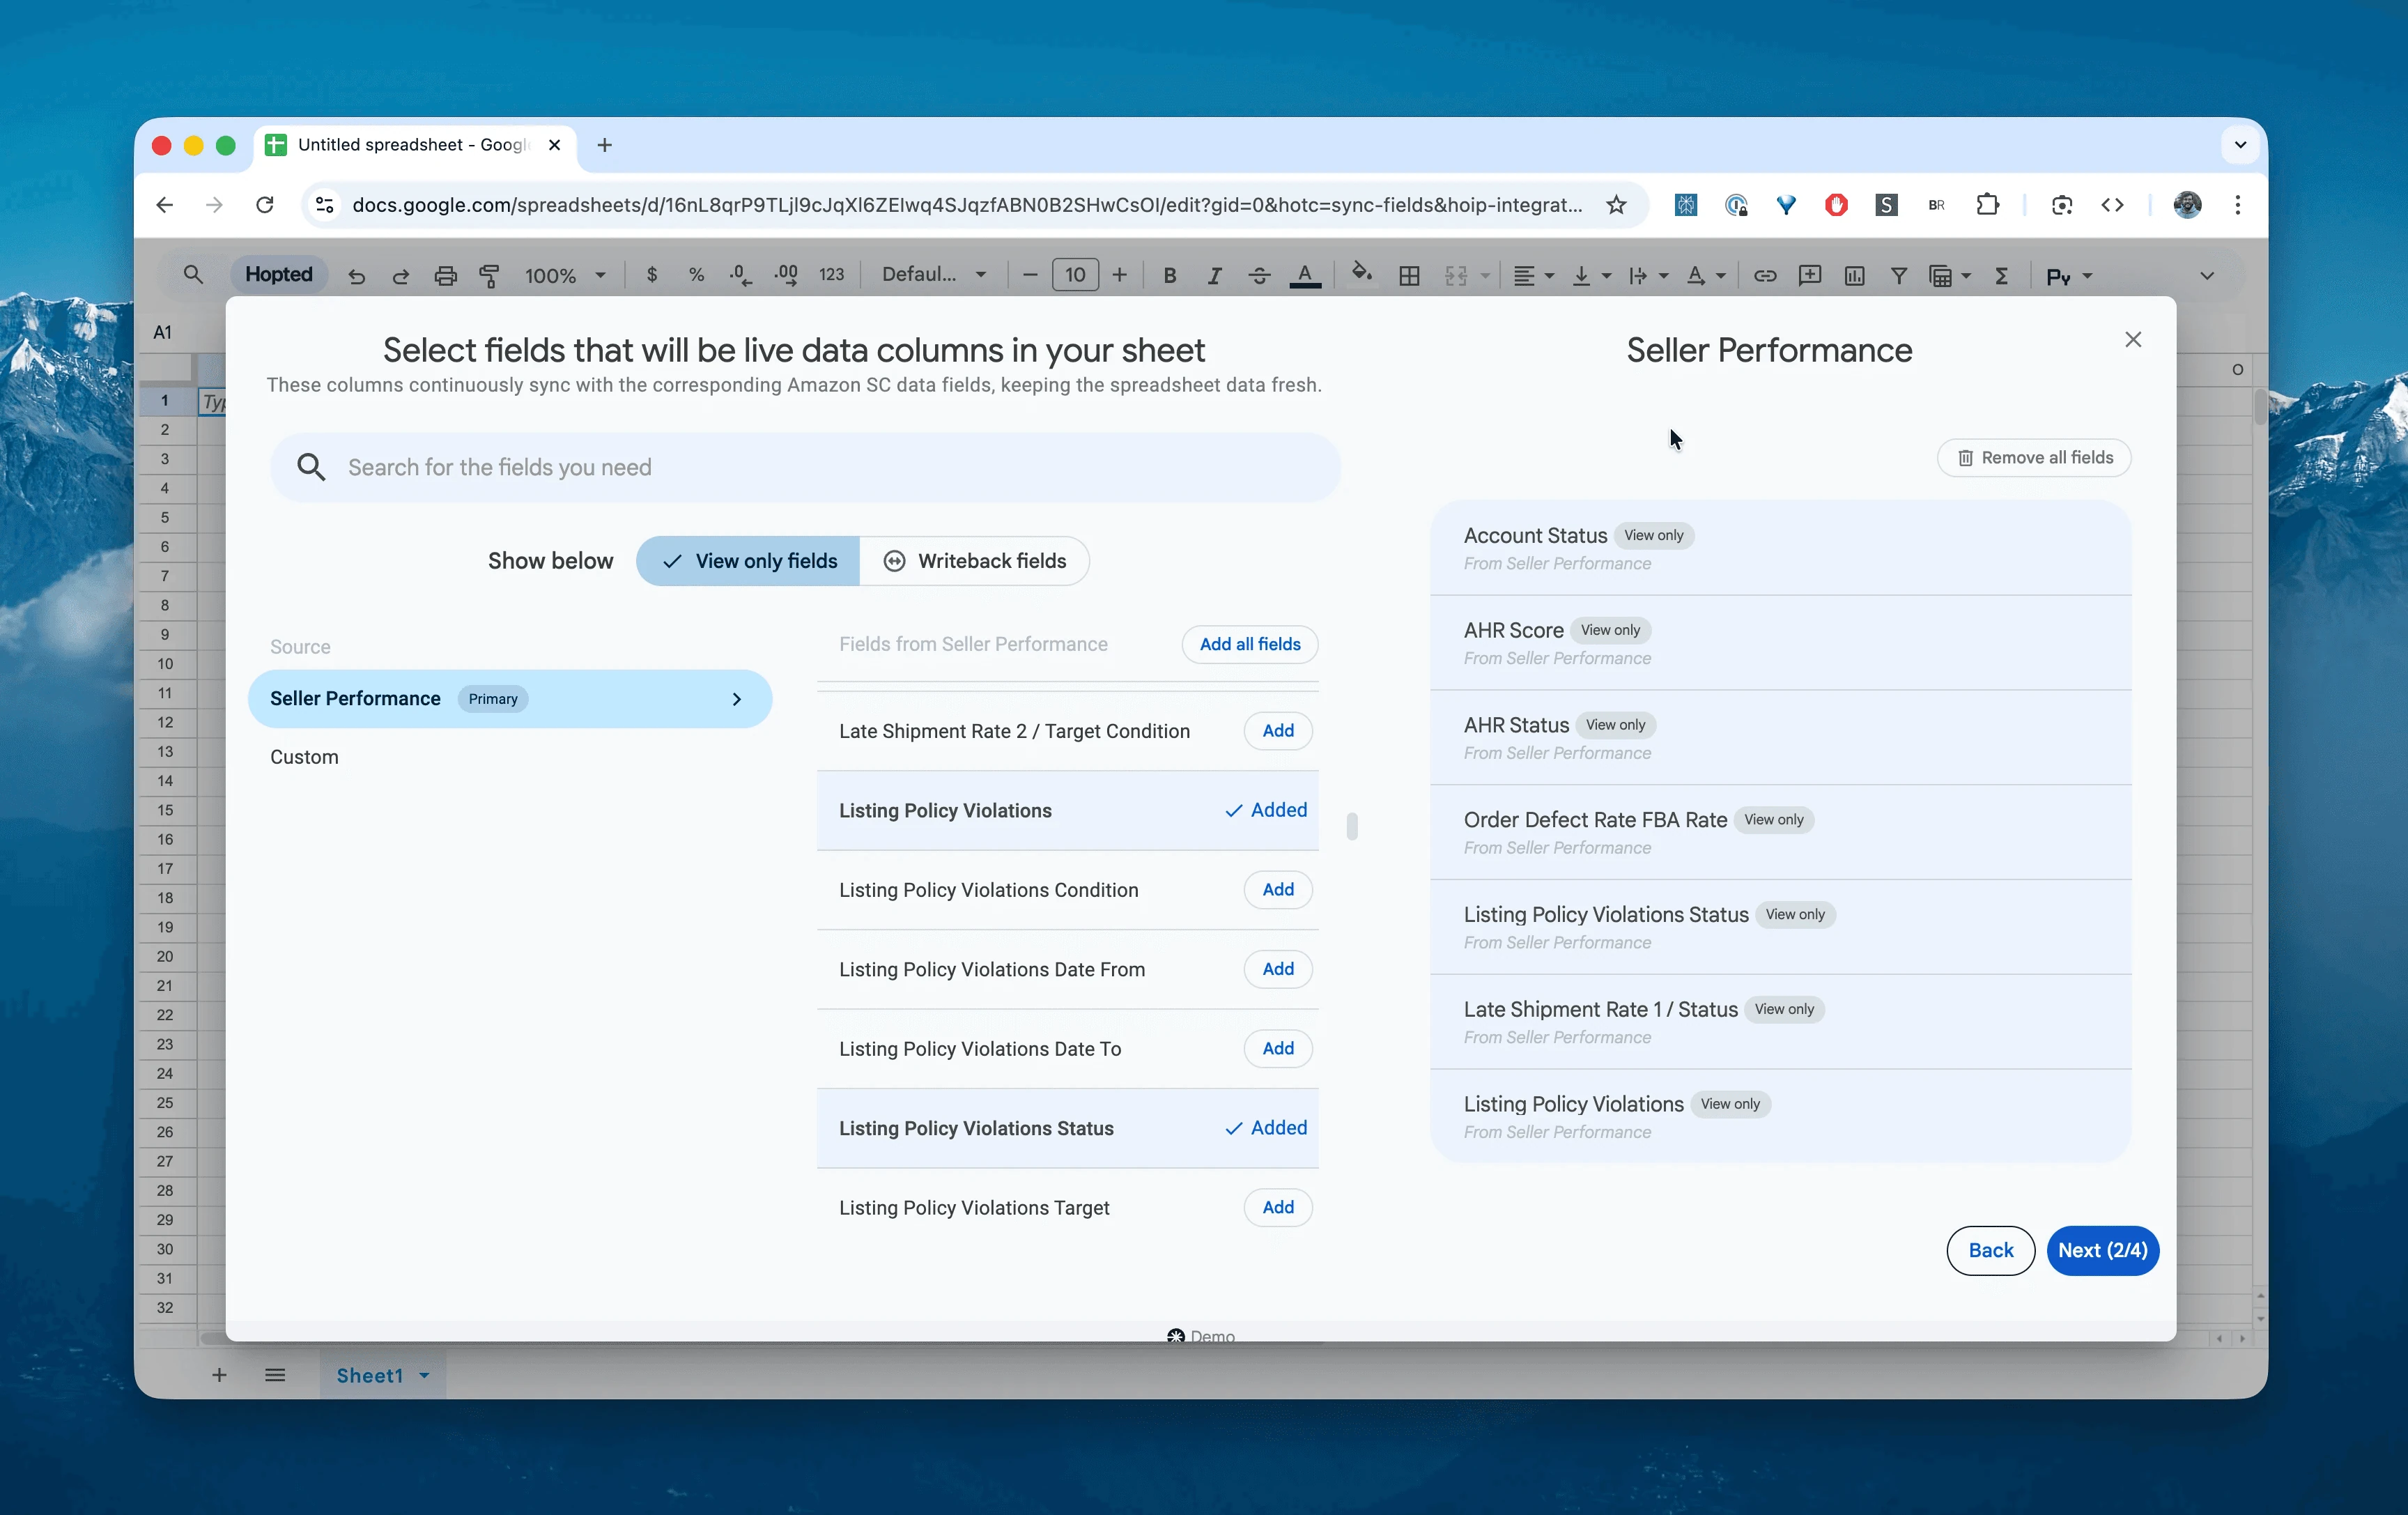Add Late Shipment Rate 2 / Target Condition
The height and width of the screenshot is (1515, 2408).
[x=1278, y=731]
